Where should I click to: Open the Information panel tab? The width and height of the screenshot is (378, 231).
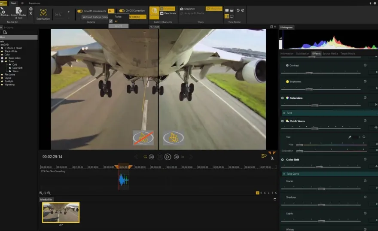tap(287, 54)
